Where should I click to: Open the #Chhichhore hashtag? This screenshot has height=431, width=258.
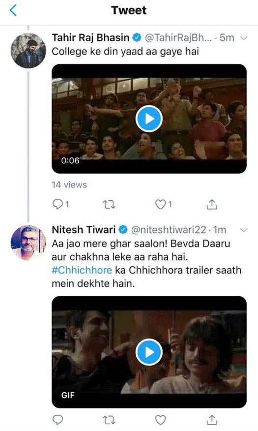[x=82, y=270]
